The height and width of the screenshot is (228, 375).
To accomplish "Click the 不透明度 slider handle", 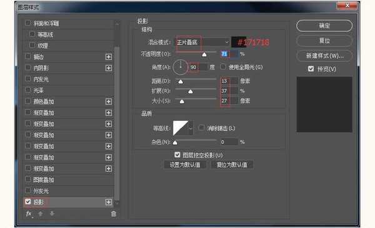I will [x=204, y=55].
